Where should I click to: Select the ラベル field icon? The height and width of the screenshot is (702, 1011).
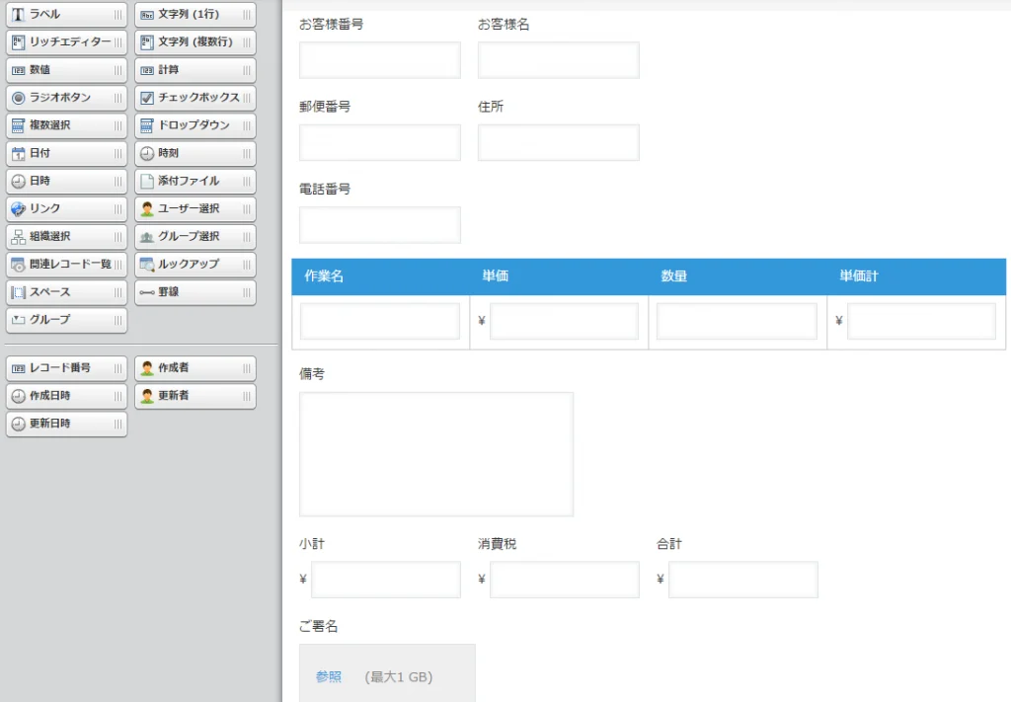click(x=18, y=15)
